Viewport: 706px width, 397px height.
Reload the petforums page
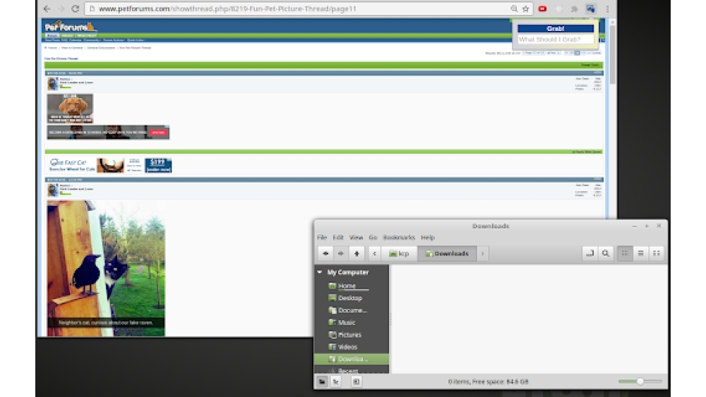[x=76, y=8]
